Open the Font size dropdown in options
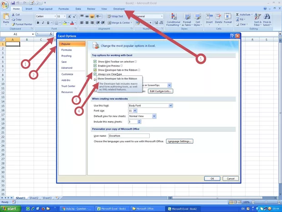The height and width of the screenshot is (212, 282). [x=135, y=111]
